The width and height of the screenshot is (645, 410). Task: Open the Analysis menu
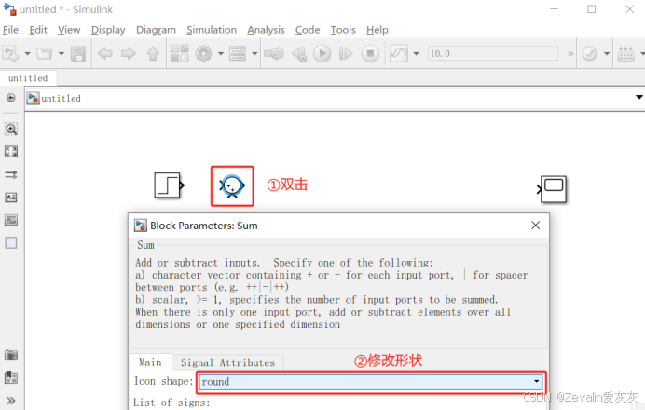click(x=266, y=30)
